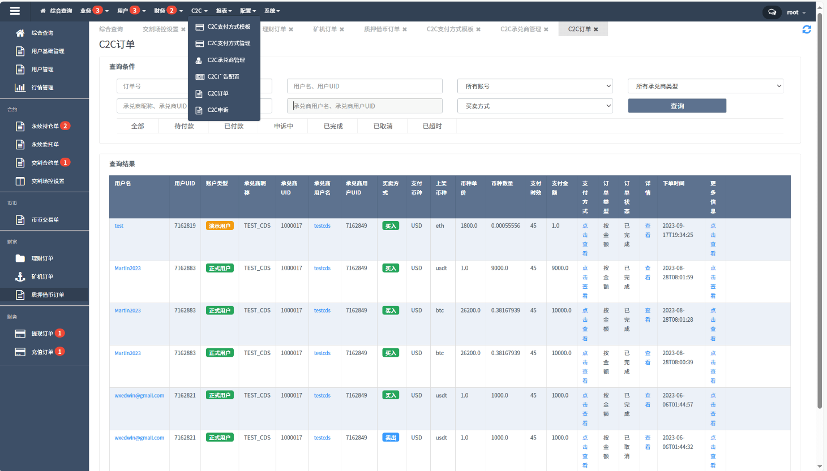Click the C2C承兑商管理 user icon in dropdown
Screen dimensions: 827x471
coord(199,60)
